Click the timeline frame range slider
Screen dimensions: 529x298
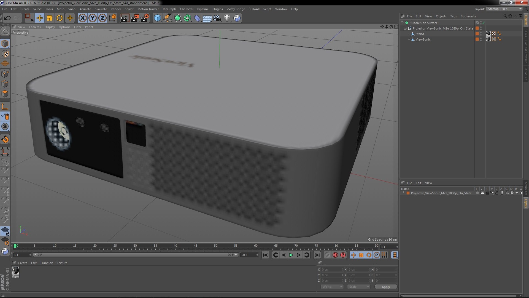(135, 255)
